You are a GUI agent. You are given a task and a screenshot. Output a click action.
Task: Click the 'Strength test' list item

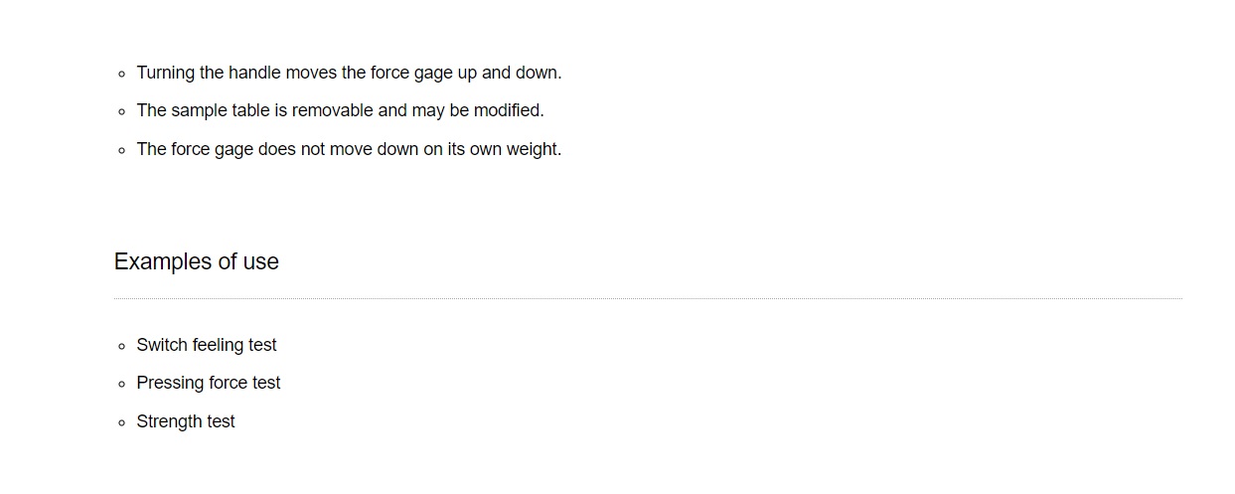click(186, 421)
